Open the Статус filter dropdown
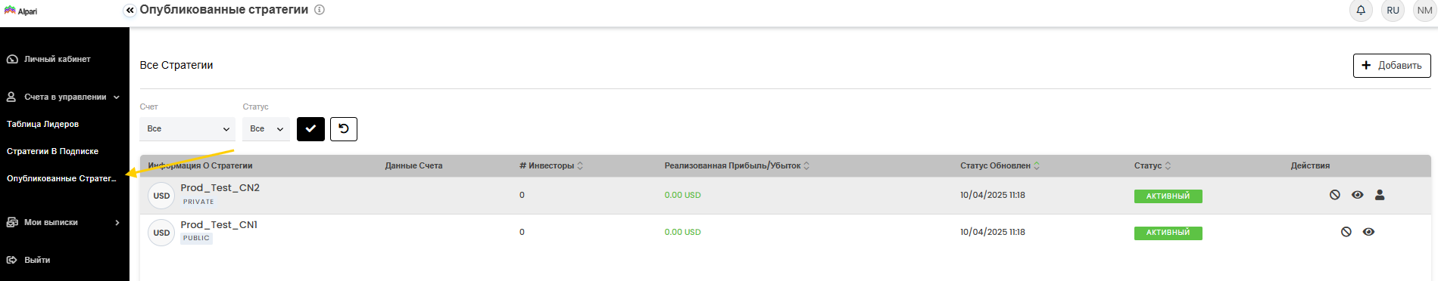The image size is (1438, 281). tap(266, 129)
